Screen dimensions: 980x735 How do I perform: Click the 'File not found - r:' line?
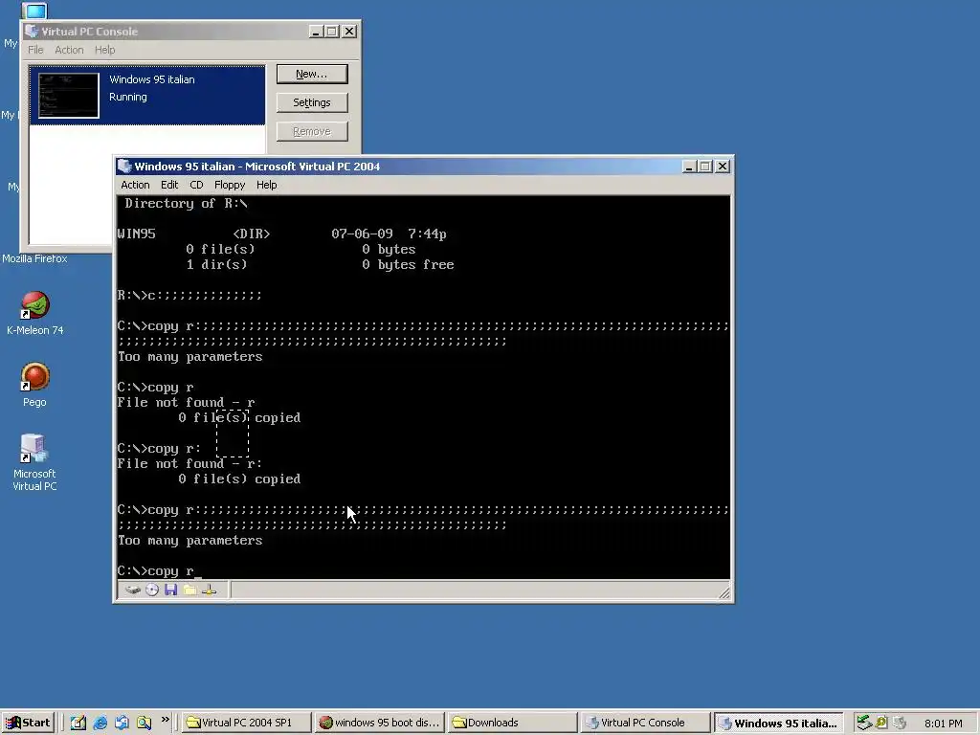190,464
